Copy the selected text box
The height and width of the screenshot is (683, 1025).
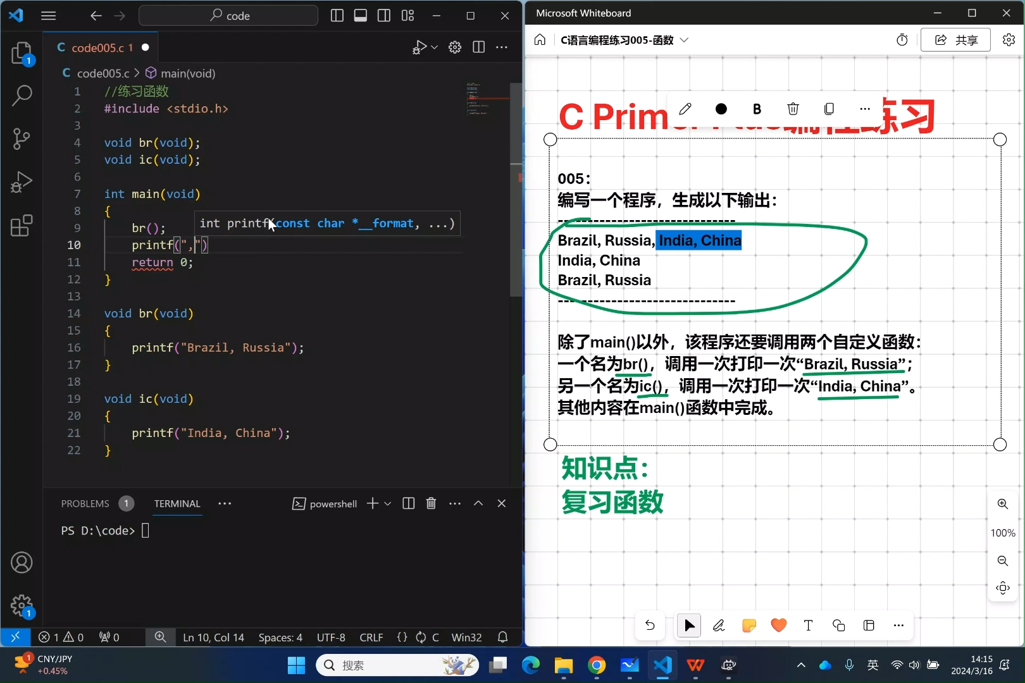(829, 109)
